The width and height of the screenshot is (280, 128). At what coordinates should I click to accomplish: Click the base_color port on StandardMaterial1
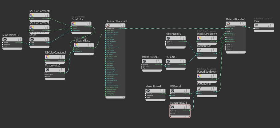click(106, 30)
